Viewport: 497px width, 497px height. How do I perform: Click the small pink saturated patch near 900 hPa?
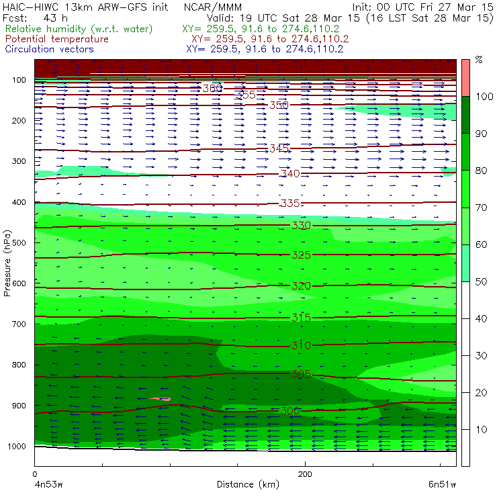point(161,399)
